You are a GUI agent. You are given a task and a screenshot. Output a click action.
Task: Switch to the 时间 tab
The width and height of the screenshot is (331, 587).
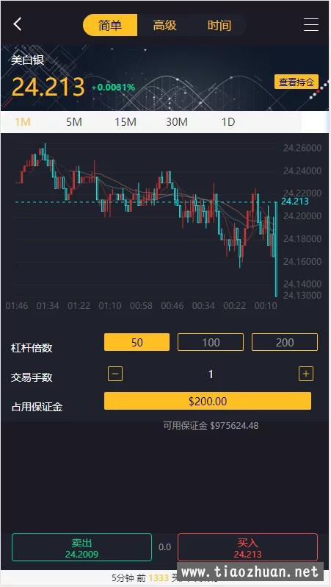click(x=219, y=25)
